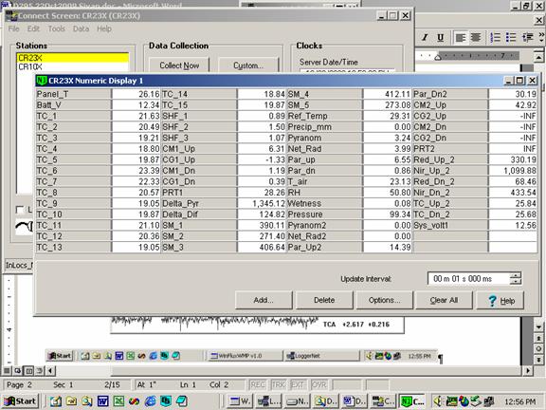Viewport: 546px width, 410px height.
Task: Switch to the active green C... taskbar button
Action: [x=413, y=401]
